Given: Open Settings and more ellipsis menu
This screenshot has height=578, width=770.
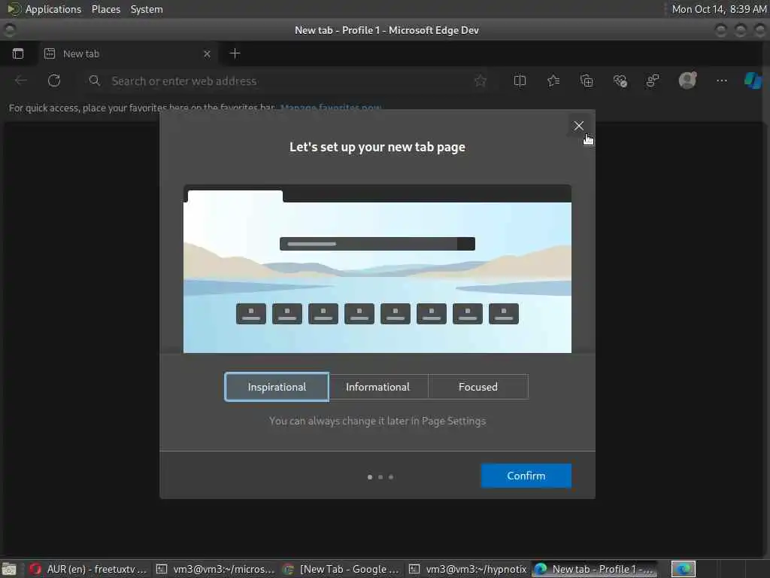Looking at the screenshot, I should pyautogui.click(x=721, y=81).
